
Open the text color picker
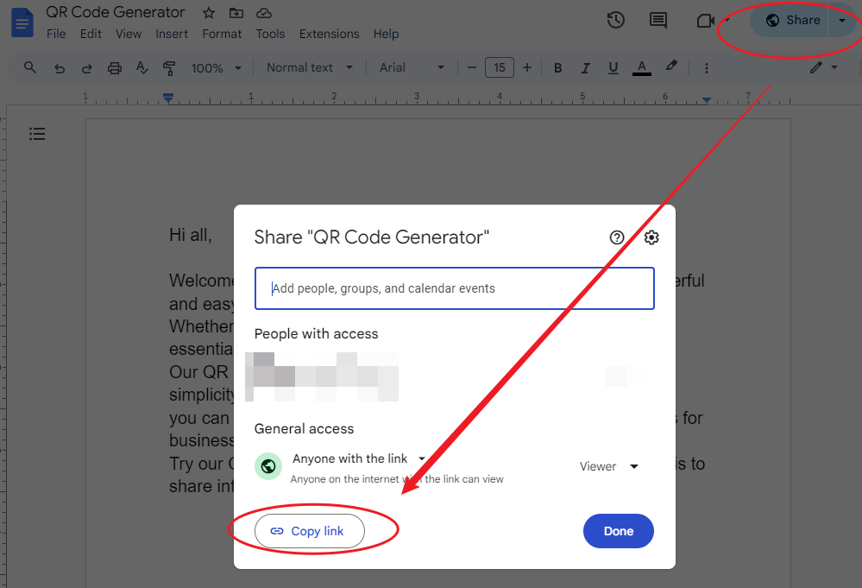click(642, 67)
